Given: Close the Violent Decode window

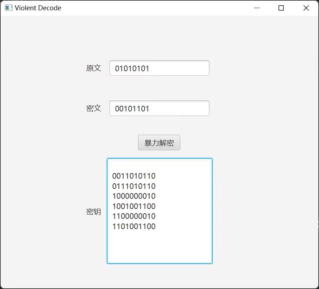Looking at the screenshot, I should 306,8.
